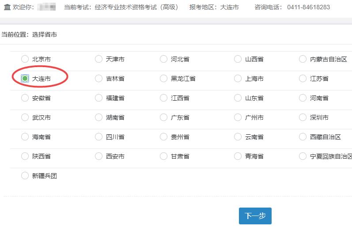Click the 咨询电话 number 0411-84618283
Viewport: 352px width, 227px height.
(308, 7)
